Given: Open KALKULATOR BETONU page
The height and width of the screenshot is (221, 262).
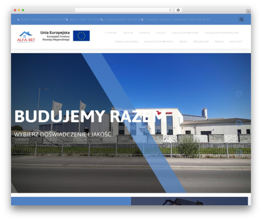Looking at the screenshot, I should pyautogui.click(x=159, y=41).
